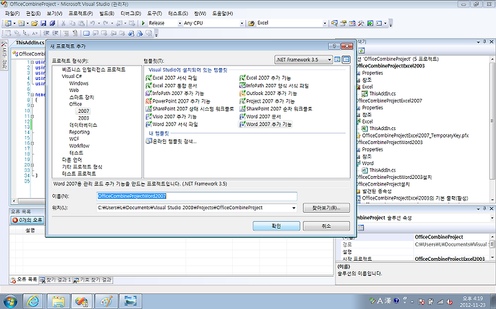The height and width of the screenshot is (309, 496).
Task: Click the 취소 button
Action: (326, 226)
